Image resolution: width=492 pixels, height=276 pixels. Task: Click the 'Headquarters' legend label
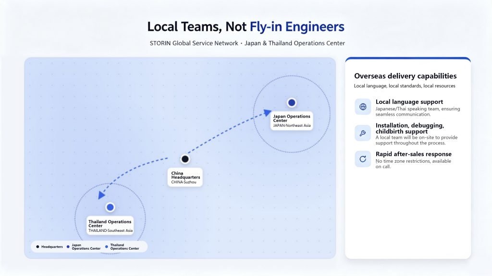[x=52, y=247]
